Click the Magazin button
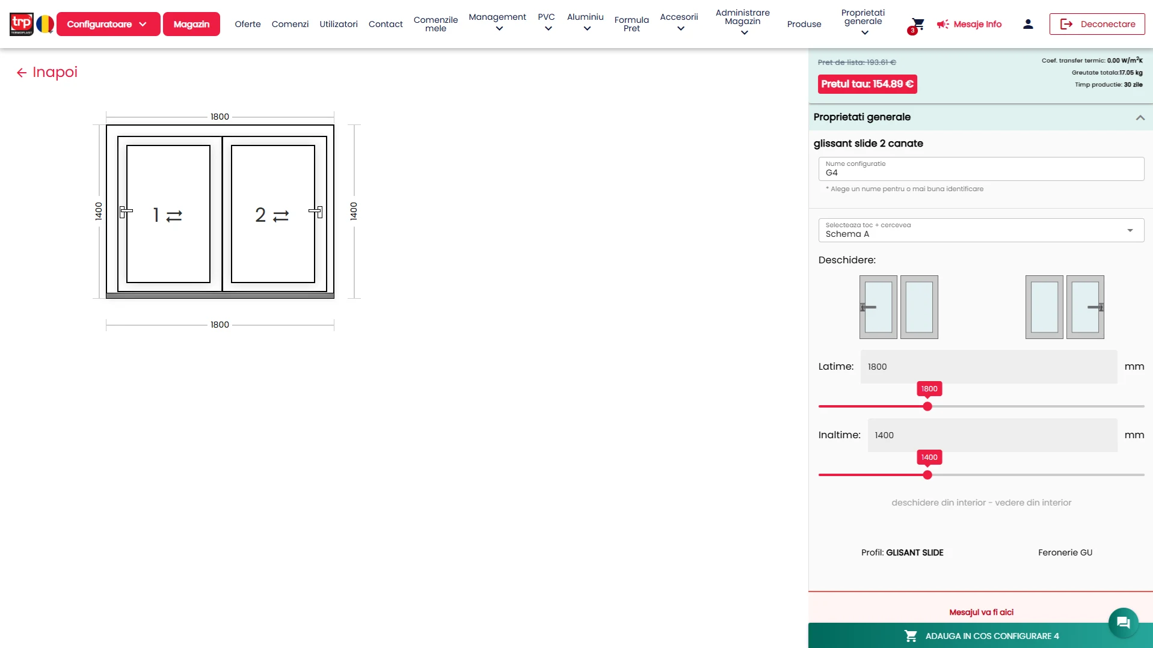Viewport: 1153px width, 648px height. pyautogui.click(x=191, y=24)
